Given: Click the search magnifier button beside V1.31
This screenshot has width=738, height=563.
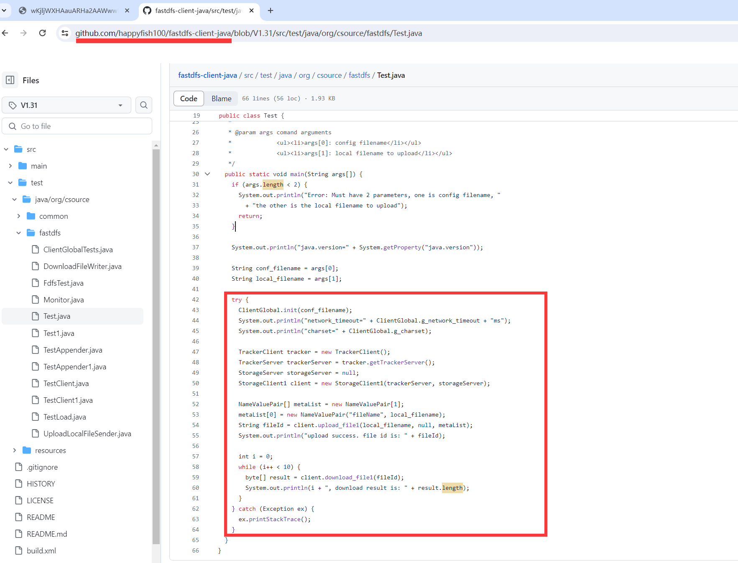Looking at the screenshot, I should tap(144, 105).
